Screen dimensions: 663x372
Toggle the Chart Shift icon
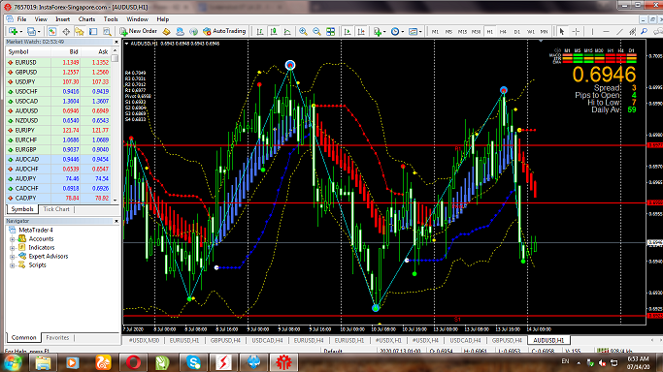(x=361, y=31)
